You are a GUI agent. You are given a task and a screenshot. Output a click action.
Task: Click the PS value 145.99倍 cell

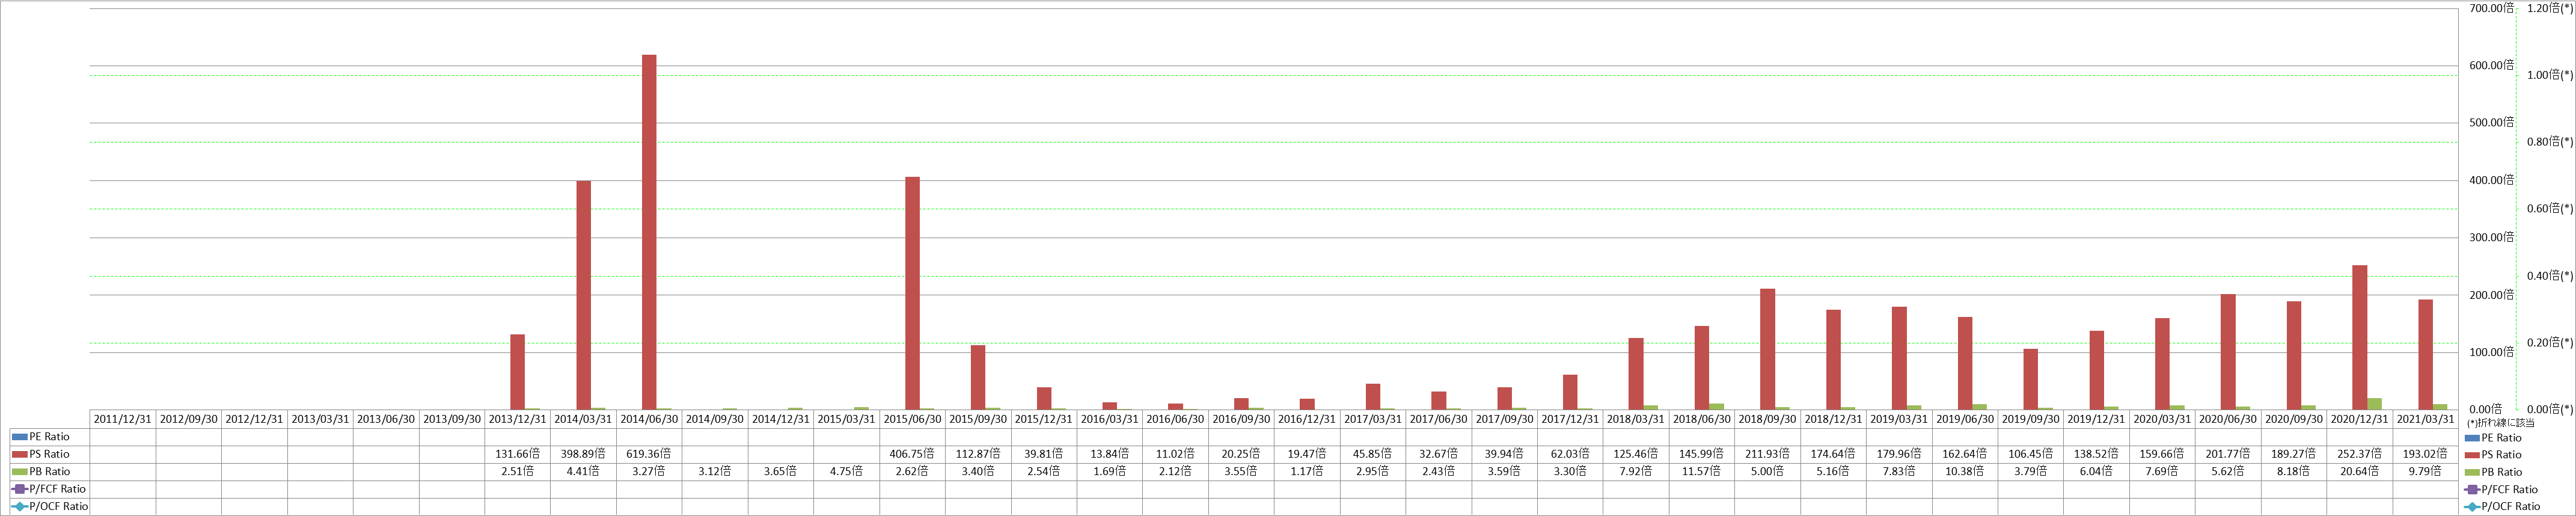1702,454
